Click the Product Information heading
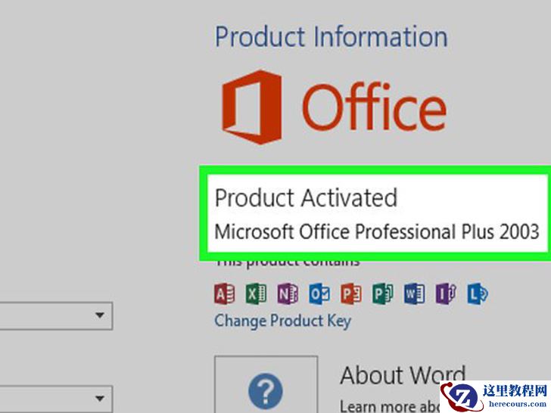 click(331, 36)
